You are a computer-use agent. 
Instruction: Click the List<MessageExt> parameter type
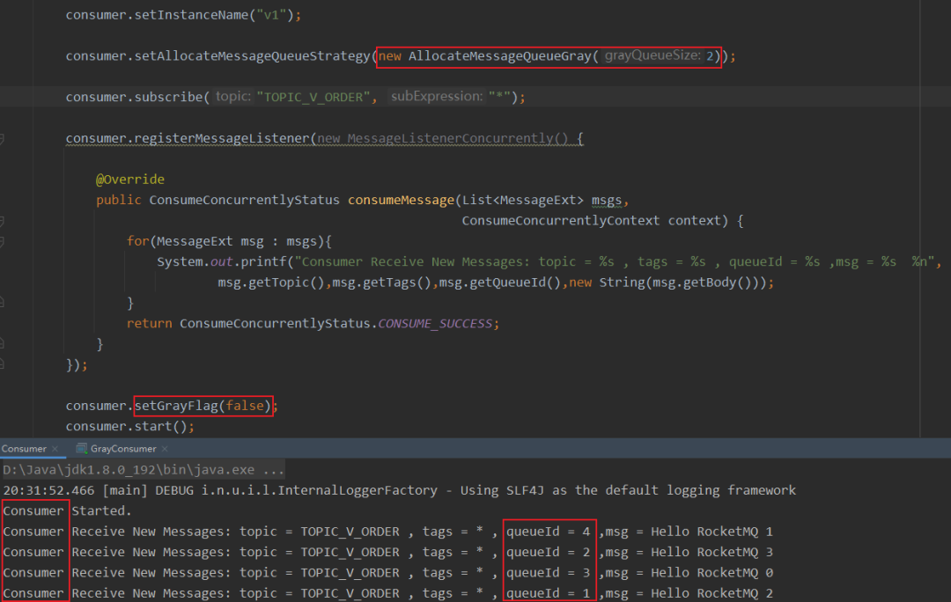[523, 200]
